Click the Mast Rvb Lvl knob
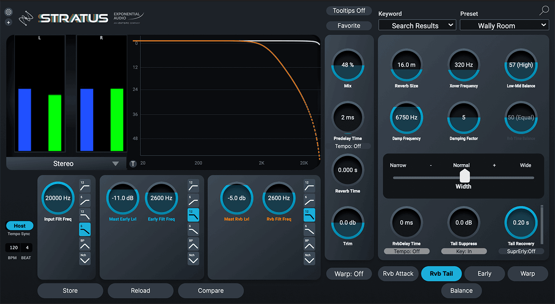Viewport: 555px width, 304px height. point(237,198)
